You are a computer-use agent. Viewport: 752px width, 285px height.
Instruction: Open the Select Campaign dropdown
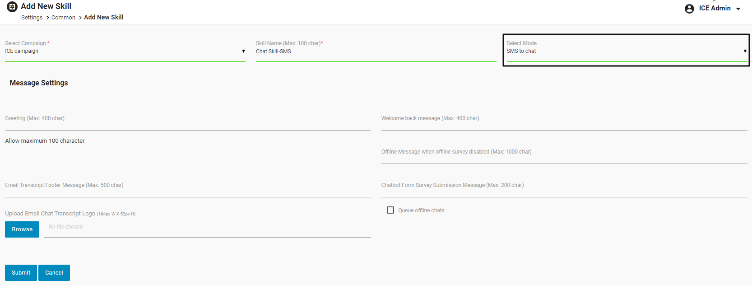pos(125,51)
